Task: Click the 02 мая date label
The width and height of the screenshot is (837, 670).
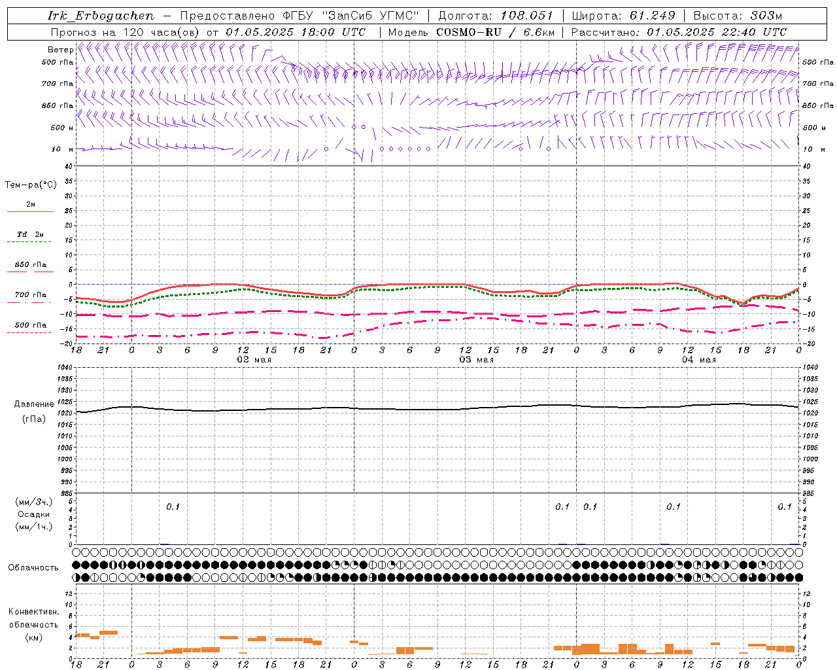Action: pyautogui.click(x=254, y=360)
